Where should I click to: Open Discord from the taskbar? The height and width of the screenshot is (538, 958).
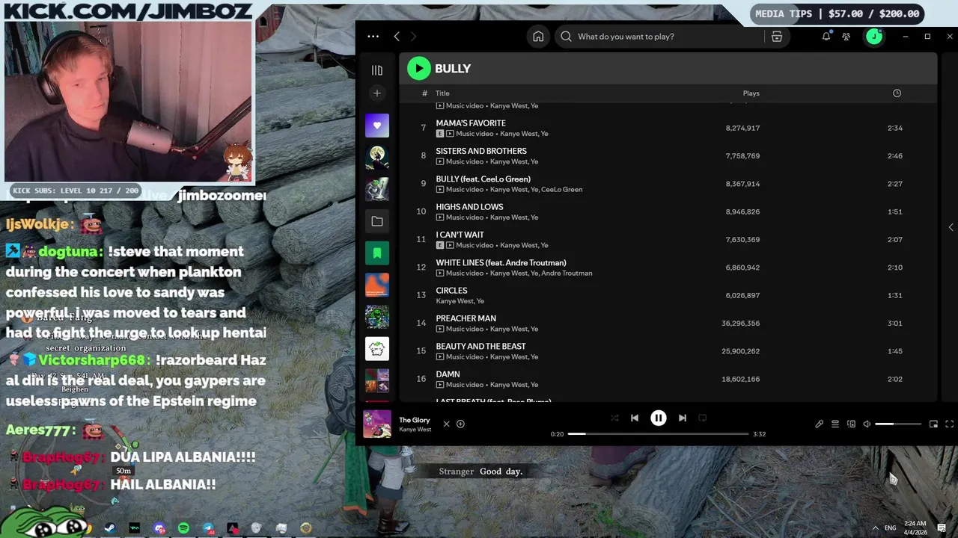159,528
